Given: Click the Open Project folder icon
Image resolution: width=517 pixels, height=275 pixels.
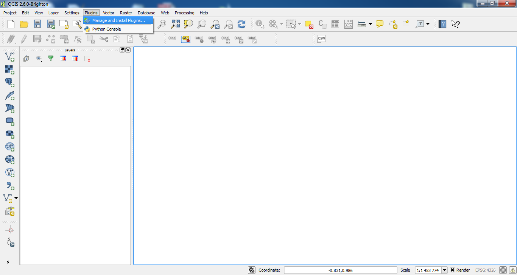Looking at the screenshot, I should [24, 24].
